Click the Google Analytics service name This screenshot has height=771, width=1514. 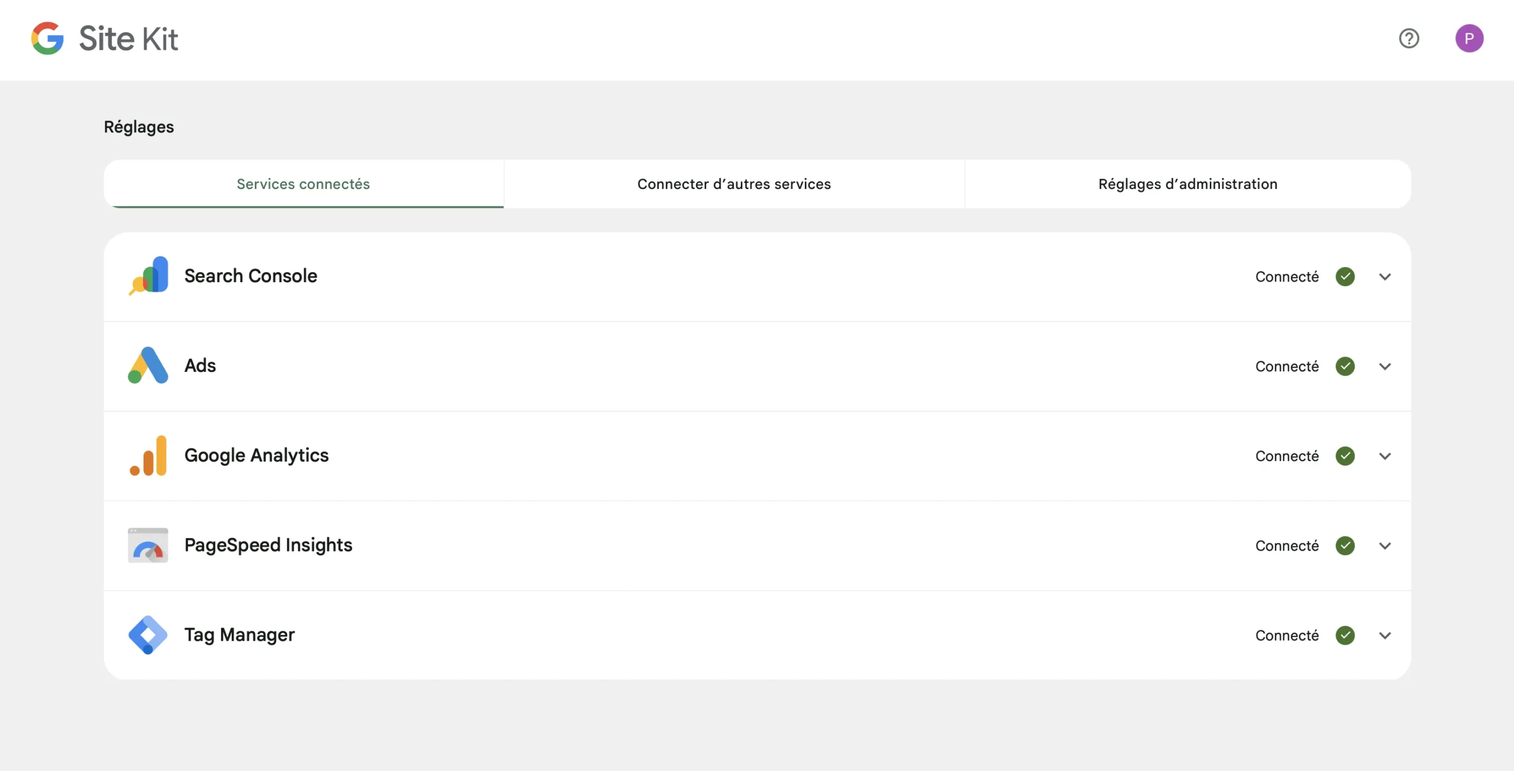tap(256, 456)
